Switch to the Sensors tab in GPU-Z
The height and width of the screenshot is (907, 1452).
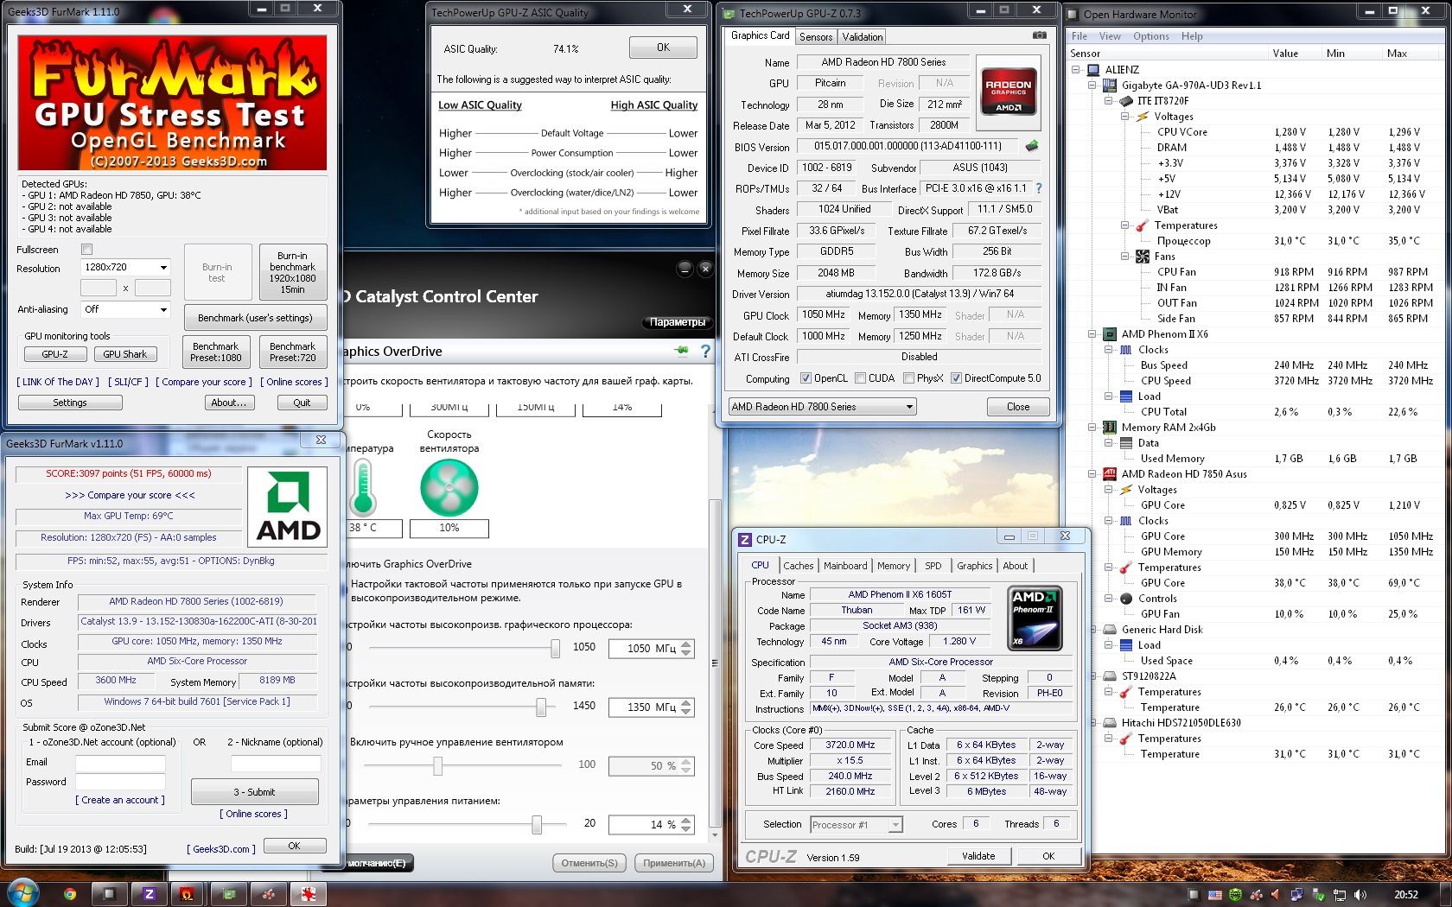tap(816, 37)
